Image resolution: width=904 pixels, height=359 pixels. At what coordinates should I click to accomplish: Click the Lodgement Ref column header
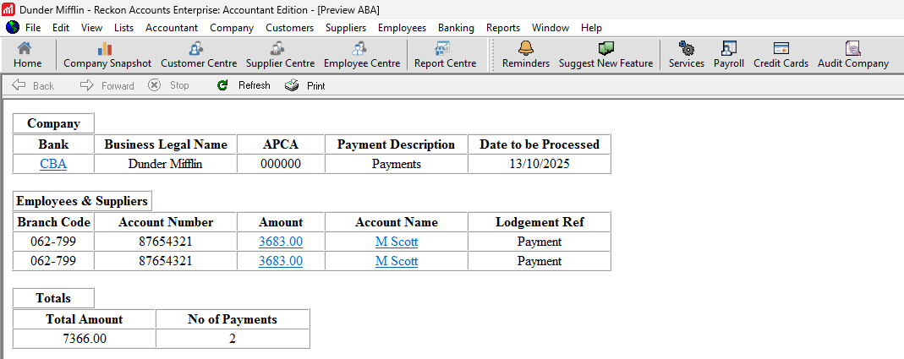[539, 222]
